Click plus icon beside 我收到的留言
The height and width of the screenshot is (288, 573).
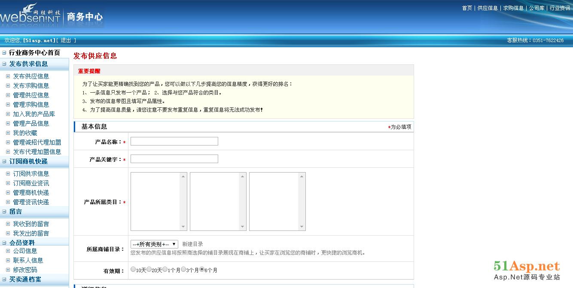[8, 224]
